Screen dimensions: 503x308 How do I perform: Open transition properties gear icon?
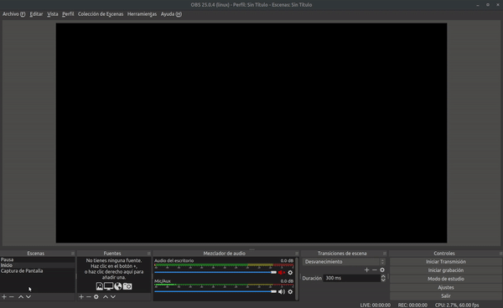tap(382, 269)
